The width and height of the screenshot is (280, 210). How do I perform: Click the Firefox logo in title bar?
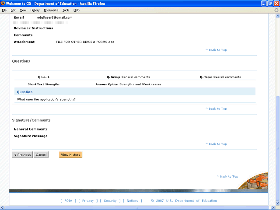coord(3,3)
